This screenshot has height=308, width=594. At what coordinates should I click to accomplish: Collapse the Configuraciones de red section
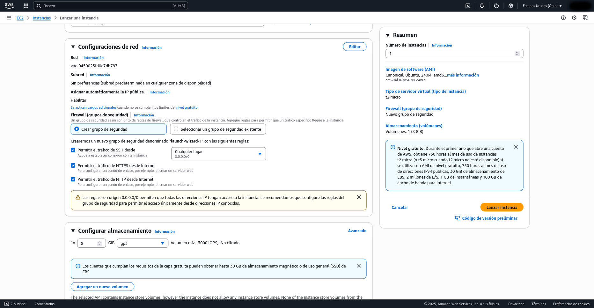[x=73, y=47]
